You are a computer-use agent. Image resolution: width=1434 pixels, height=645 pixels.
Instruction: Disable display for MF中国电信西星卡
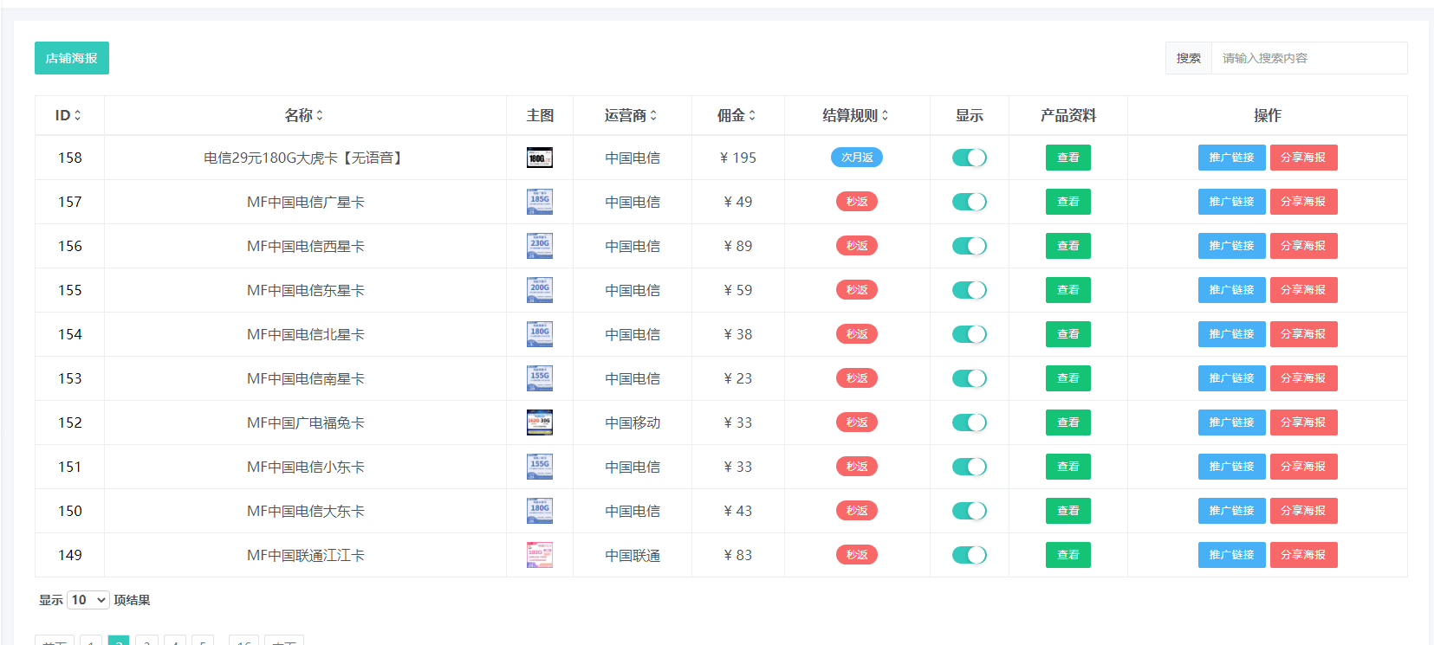coord(970,246)
